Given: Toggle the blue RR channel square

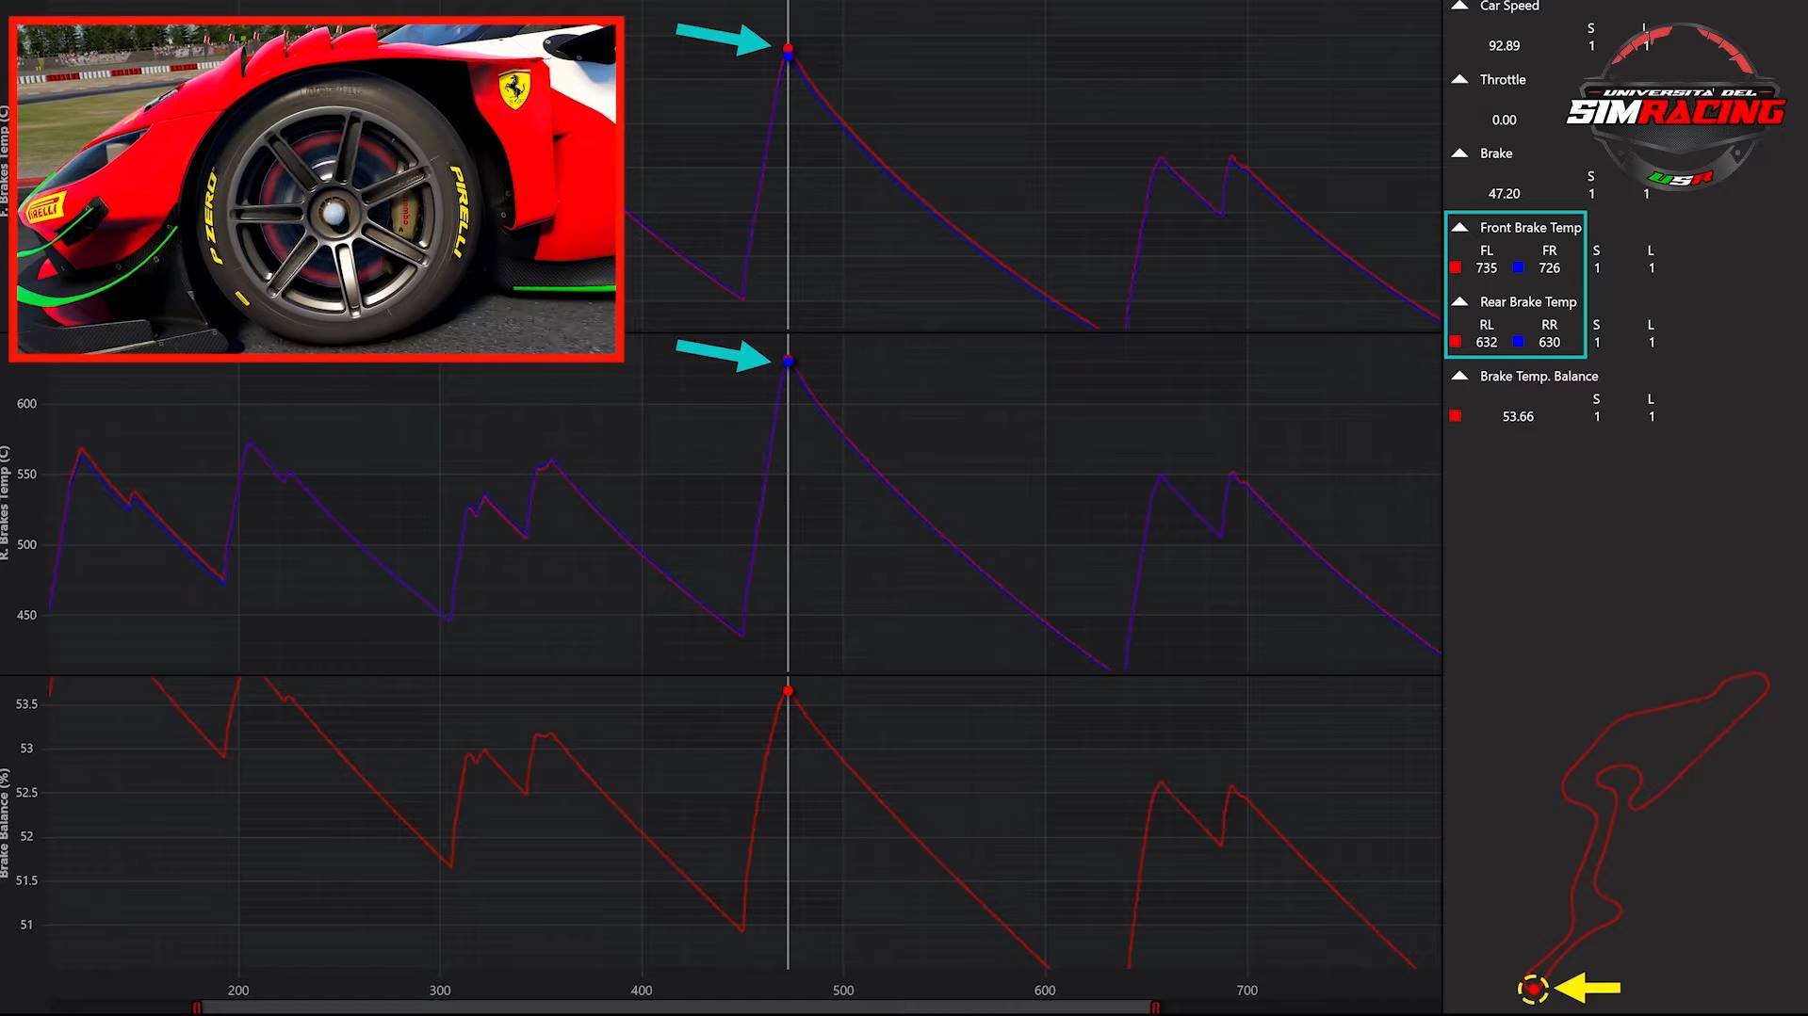Looking at the screenshot, I should (x=1518, y=342).
